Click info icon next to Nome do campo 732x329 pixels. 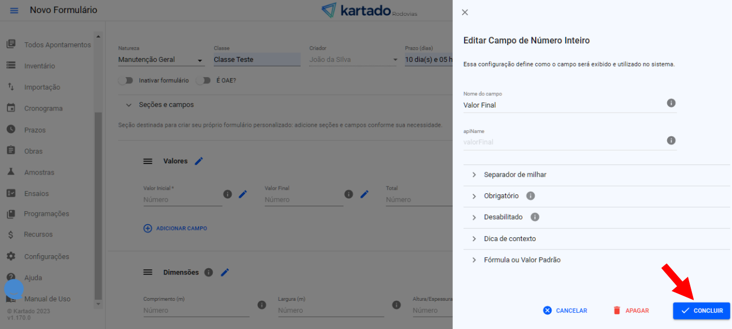point(671,103)
